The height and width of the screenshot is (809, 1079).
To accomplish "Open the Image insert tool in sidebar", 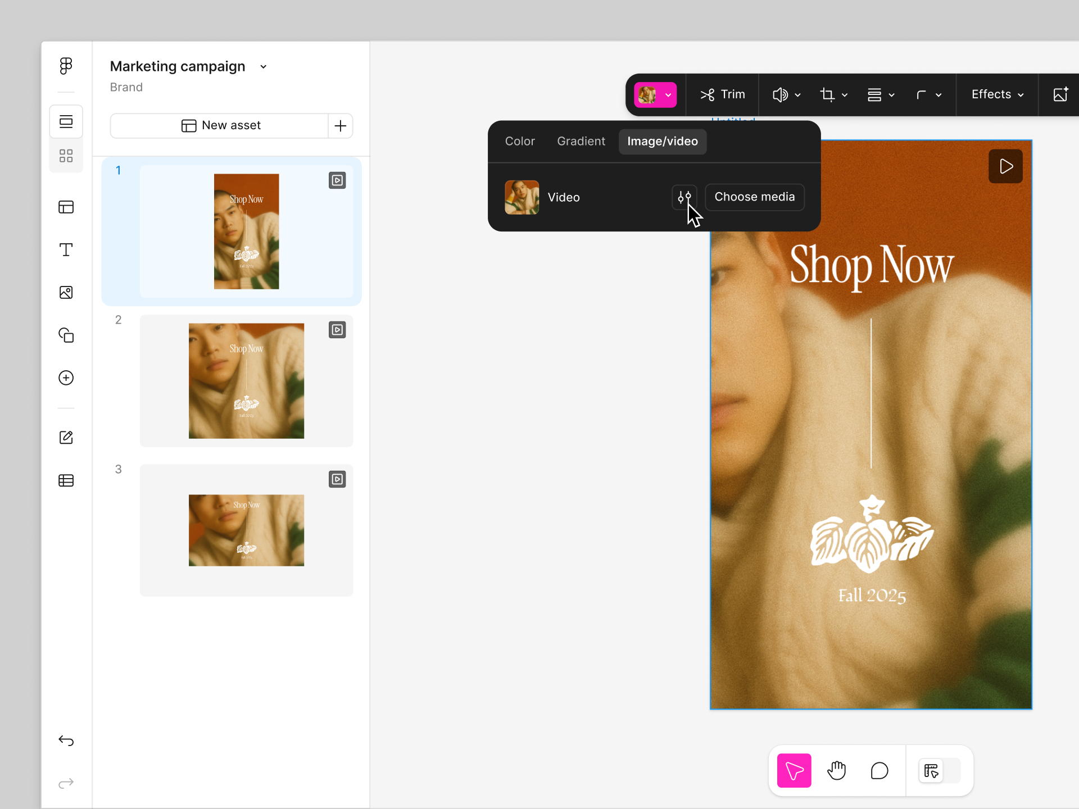I will click(x=66, y=292).
